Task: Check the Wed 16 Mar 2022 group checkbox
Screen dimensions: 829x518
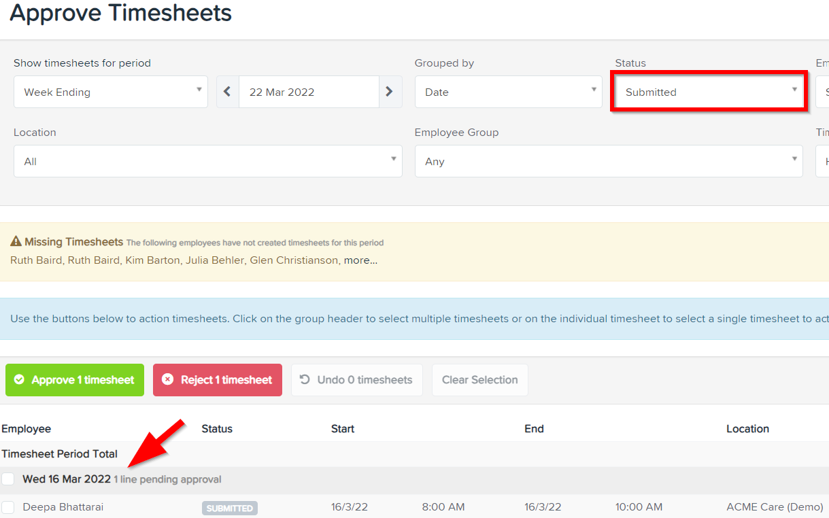Action: tap(8, 479)
